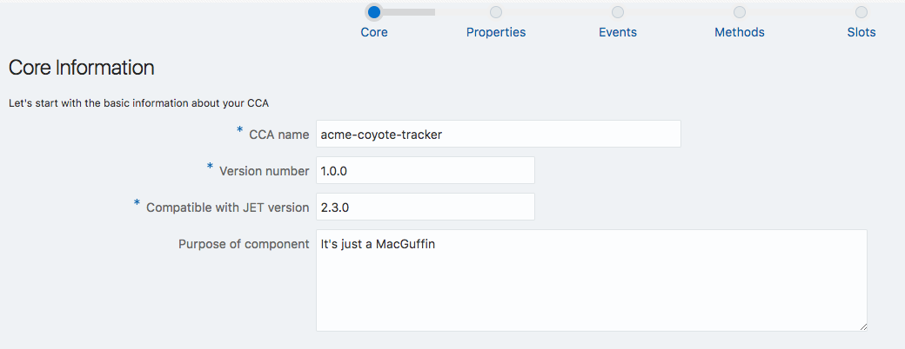Click the Methods step circle indicator

pyautogui.click(x=740, y=12)
